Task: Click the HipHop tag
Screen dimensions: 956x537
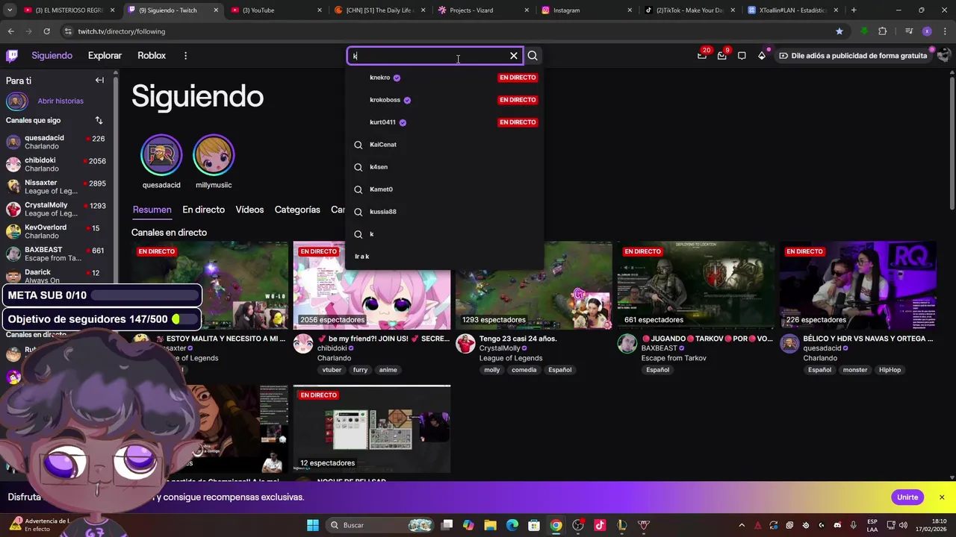Action: tap(890, 370)
